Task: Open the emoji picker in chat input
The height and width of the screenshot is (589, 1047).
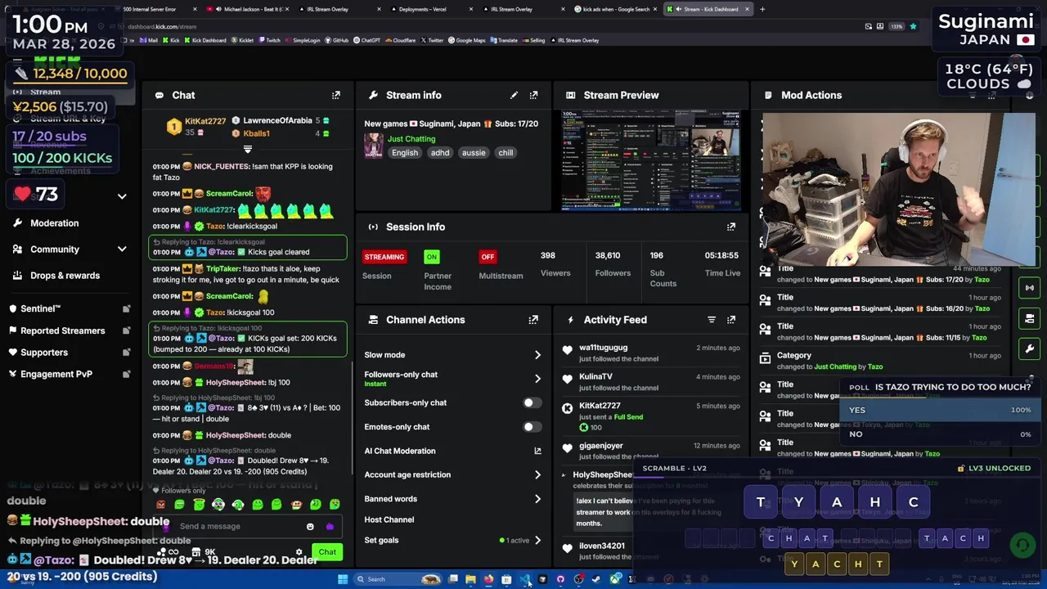Action: [310, 527]
